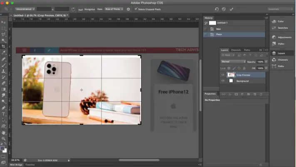296x167 pixels.
Task: Select the Magic Wand tool
Action: coord(3,40)
